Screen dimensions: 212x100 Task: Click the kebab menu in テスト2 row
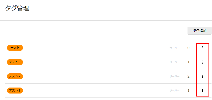203,76
